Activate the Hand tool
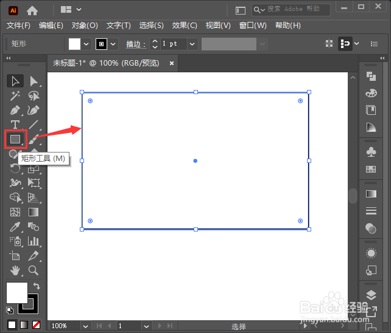This screenshot has width=391, height=333. 15,270
